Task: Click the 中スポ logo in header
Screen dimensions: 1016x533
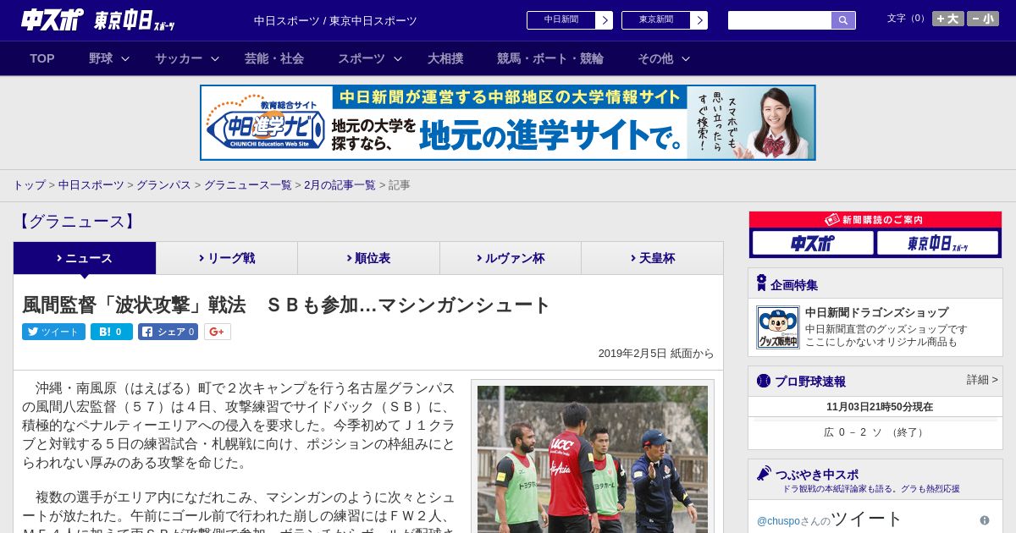Action: (x=52, y=19)
